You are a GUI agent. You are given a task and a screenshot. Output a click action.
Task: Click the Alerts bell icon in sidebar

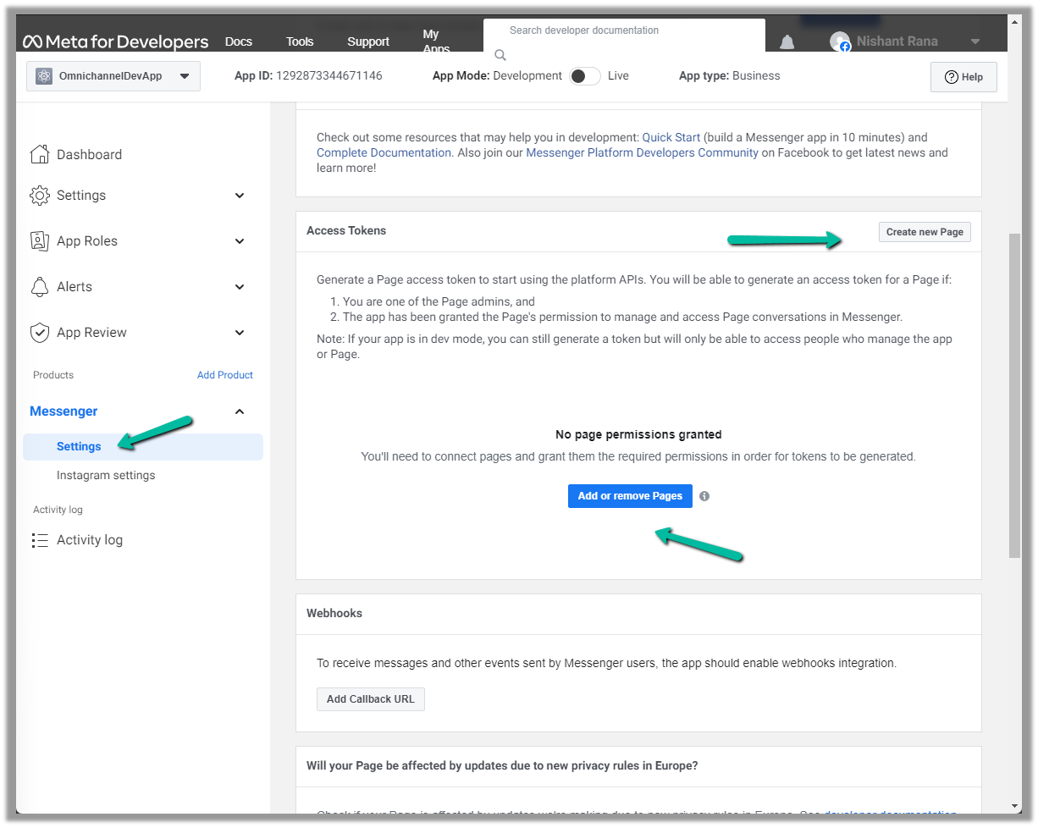click(x=40, y=286)
